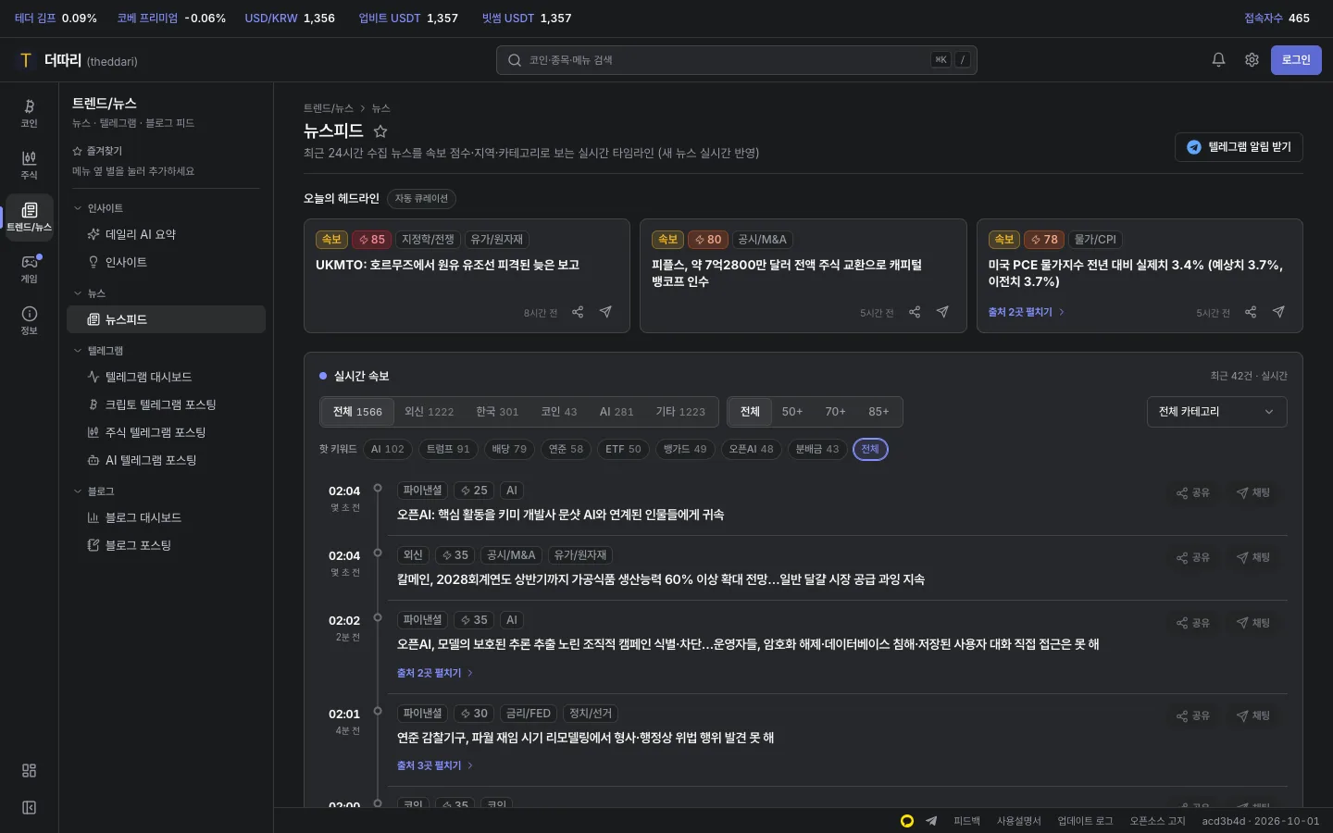Screen dimensions: 1333x833
Task: Filter by the 85+ score threshold
Action: tap(878, 412)
